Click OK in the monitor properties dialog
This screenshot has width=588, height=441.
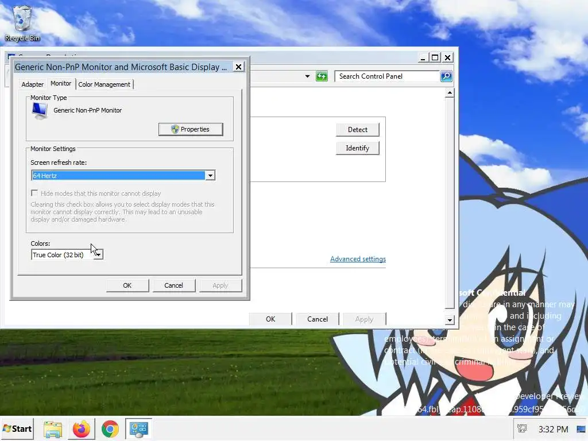[127, 285]
